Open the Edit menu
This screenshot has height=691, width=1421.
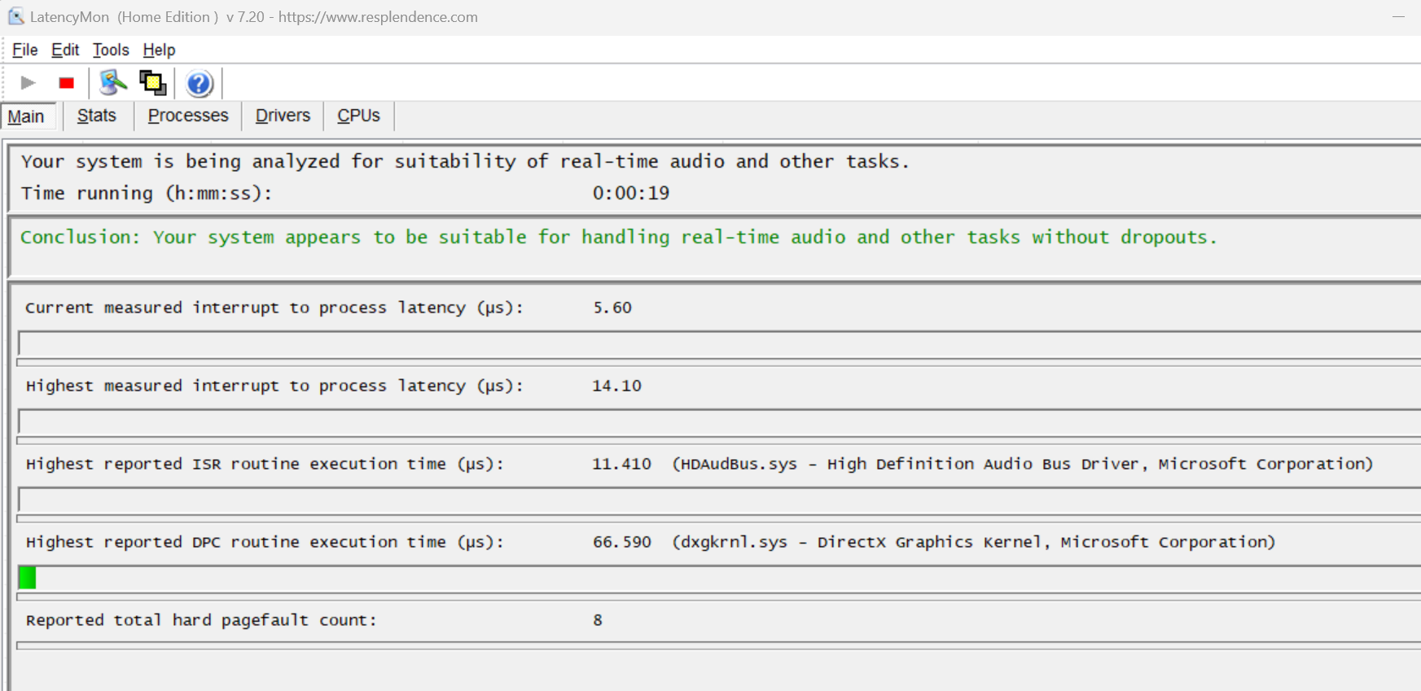pyautogui.click(x=65, y=50)
